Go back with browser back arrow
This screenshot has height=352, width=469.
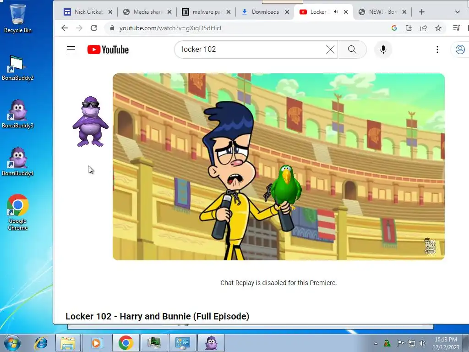pyautogui.click(x=64, y=28)
